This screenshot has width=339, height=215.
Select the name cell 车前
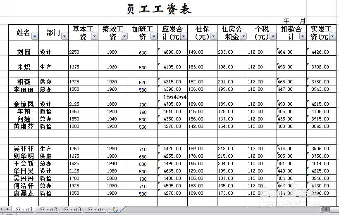click(x=24, y=111)
